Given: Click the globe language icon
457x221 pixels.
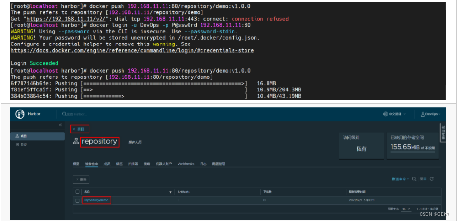Looking at the screenshot, I should pyautogui.click(x=385, y=114).
